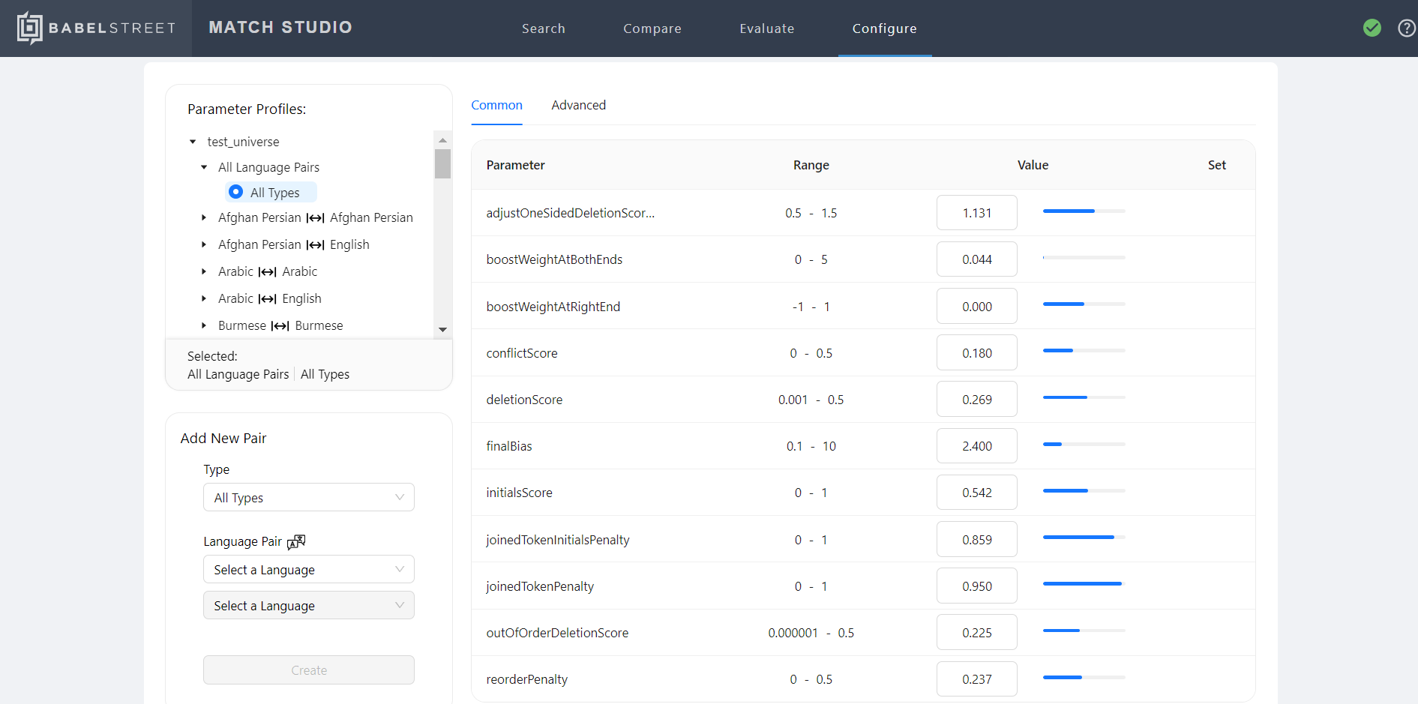Click the boostWeightAtBothEnds value field 0.044
1418x704 pixels.
pyautogui.click(x=977, y=259)
